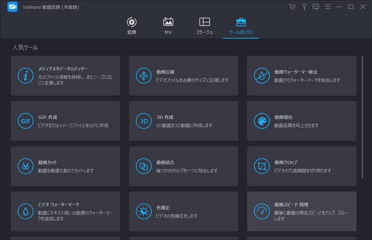Click the description ビデオファイルを必要のサイズに圧縮します
This screenshot has height=240, width=372.
[192, 80]
